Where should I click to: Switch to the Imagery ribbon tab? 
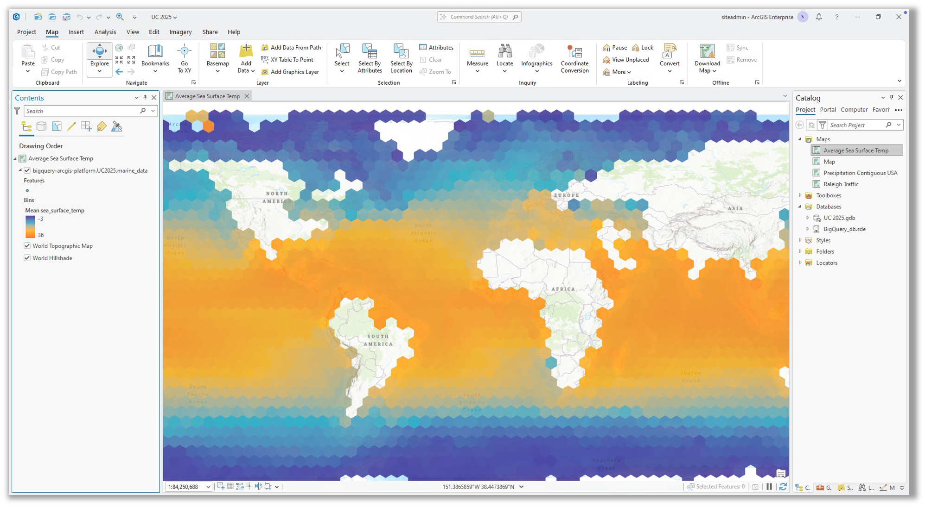pos(180,31)
